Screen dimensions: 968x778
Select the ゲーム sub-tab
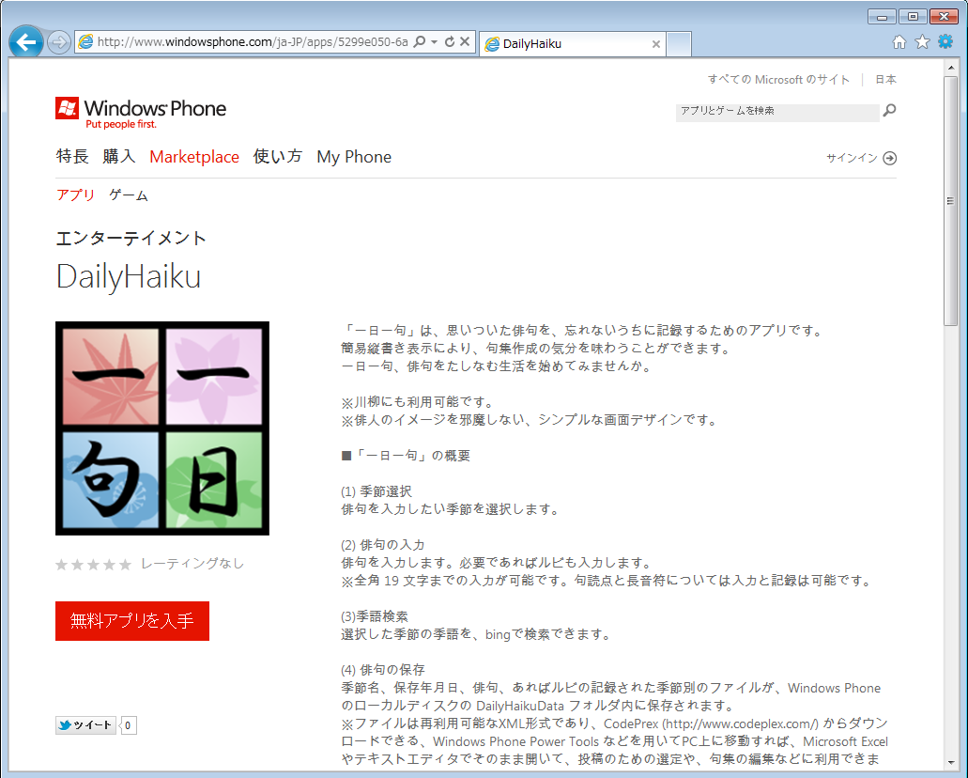point(129,195)
